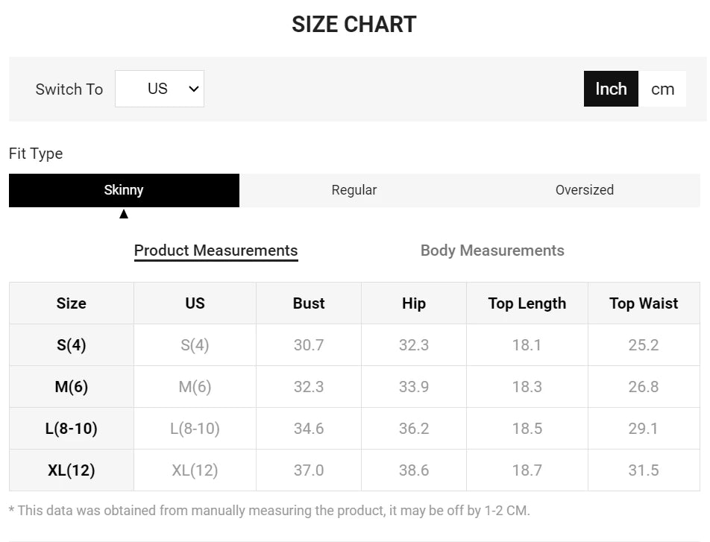Click the Size column header
This screenshot has width=710, height=542.
click(72, 303)
